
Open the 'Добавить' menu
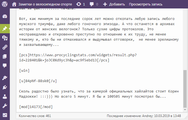[x=117, y=4]
